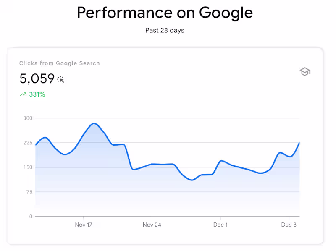The height and width of the screenshot is (251, 336).
Task: Click the 150 y-axis label
Action: point(28,167)
